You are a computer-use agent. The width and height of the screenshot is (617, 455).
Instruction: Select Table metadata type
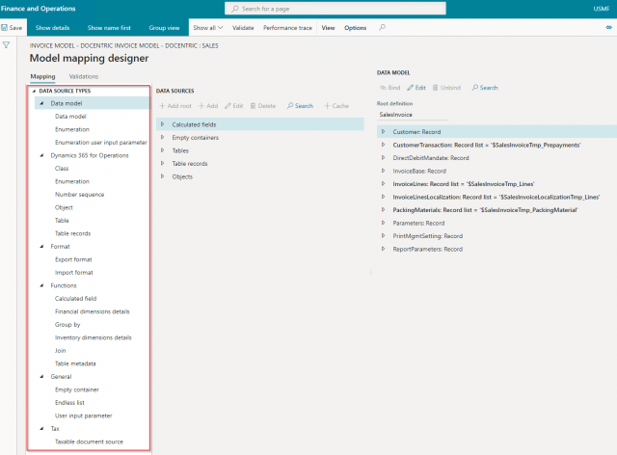tap(75, 363)
